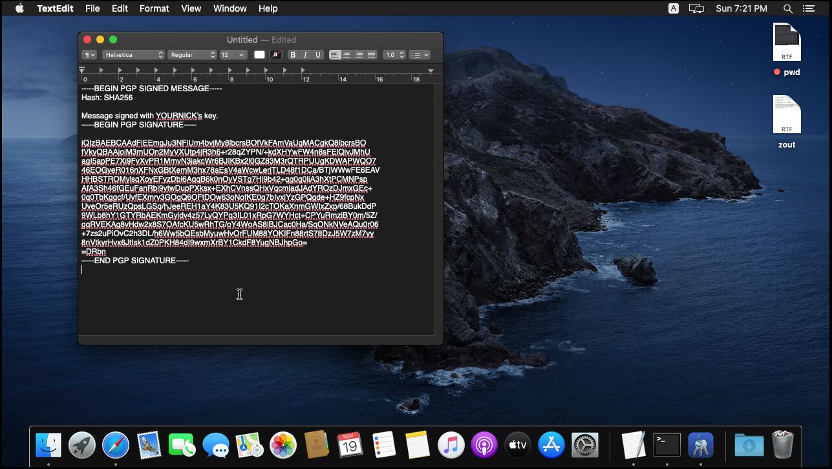Image resolution: width=832 pixels, height=469 pixels.
Task: Expand the font size 12 combo box
Action: [241, 55]
